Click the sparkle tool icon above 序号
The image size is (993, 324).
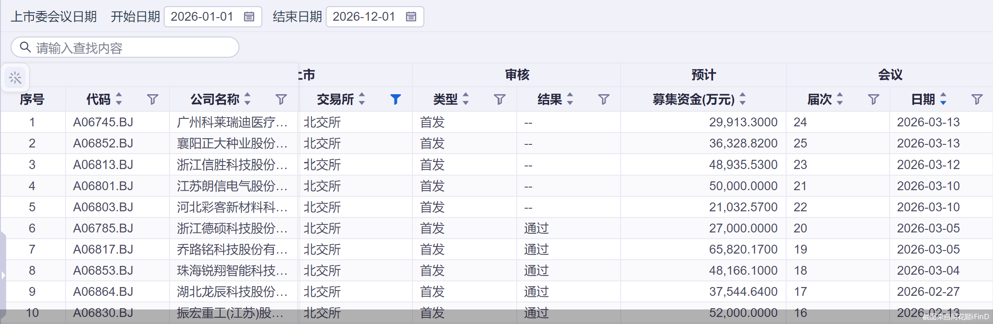point(15,78)
